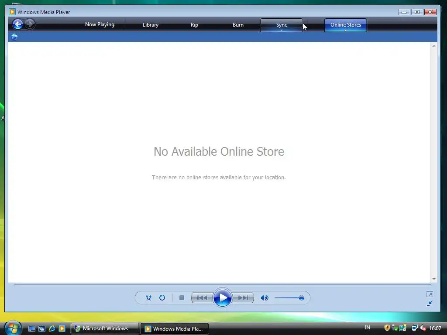The image size is (447, 335).
Task: Click the globe icon in the blue bar
Action: click(x=14, y=37)
